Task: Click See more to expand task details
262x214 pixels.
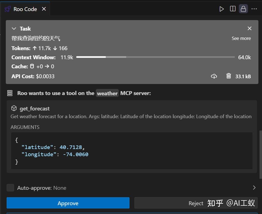Action: pyautogui.click(x=241, y=38)
